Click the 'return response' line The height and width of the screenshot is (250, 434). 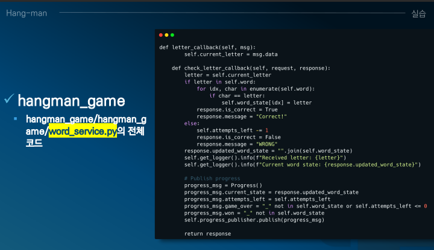(207, 234)
